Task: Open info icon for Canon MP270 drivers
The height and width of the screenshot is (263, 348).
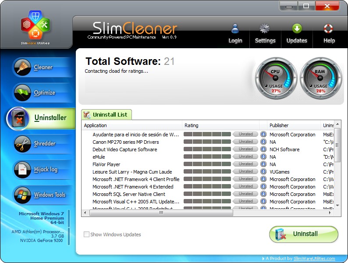Action: [x=263, y=142]
